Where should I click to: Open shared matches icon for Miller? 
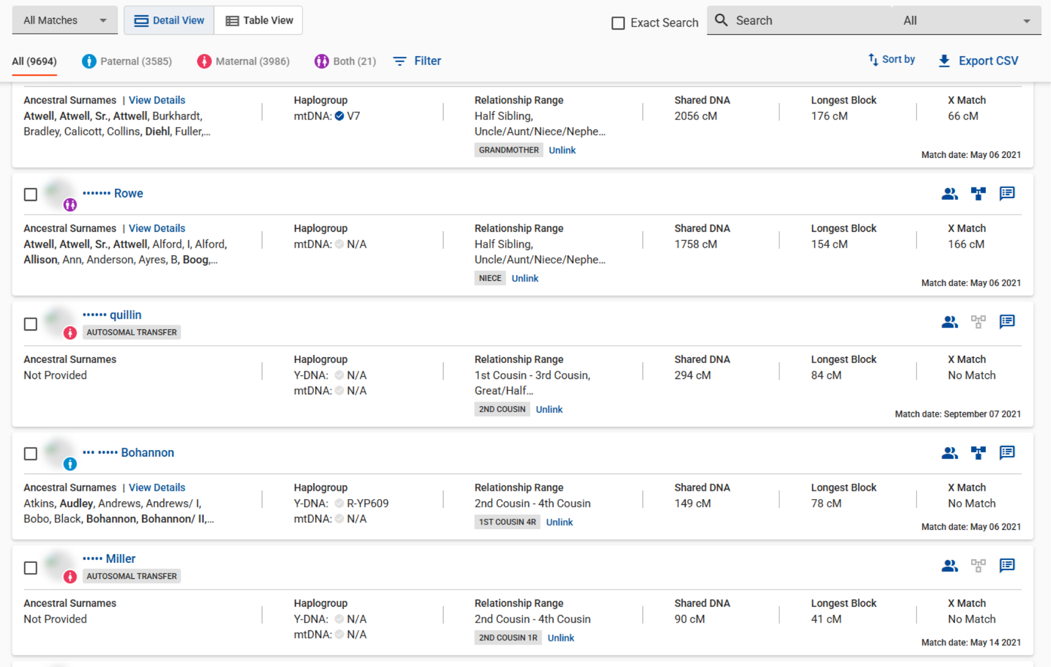[x=949, y=566]
